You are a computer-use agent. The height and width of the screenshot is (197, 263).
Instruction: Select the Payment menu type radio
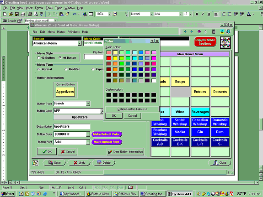pyautogui.click(x=93, y=69)
